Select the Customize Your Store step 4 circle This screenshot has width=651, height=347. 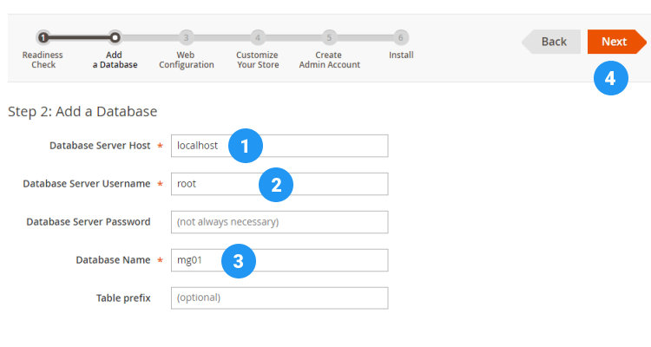[x=258, y=37]
